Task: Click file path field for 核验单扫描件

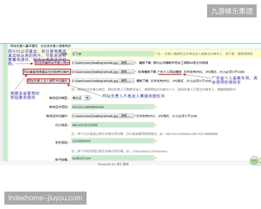Action: [95, 72]
